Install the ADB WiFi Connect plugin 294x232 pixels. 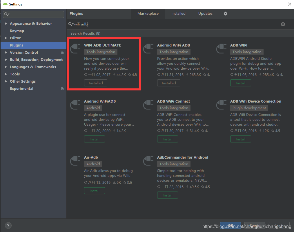[x=167, y=139]
